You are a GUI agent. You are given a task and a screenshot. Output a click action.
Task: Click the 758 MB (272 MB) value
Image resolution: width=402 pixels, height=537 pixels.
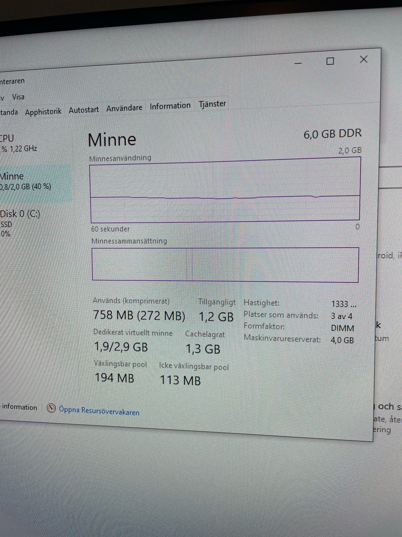coord(139,315)
